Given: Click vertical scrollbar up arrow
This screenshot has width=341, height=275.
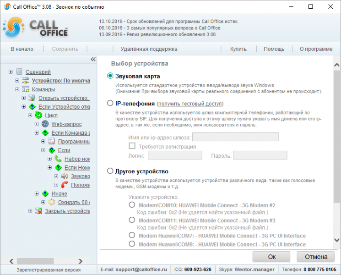Looking at the screenshot, I should (x=337, y=65).
